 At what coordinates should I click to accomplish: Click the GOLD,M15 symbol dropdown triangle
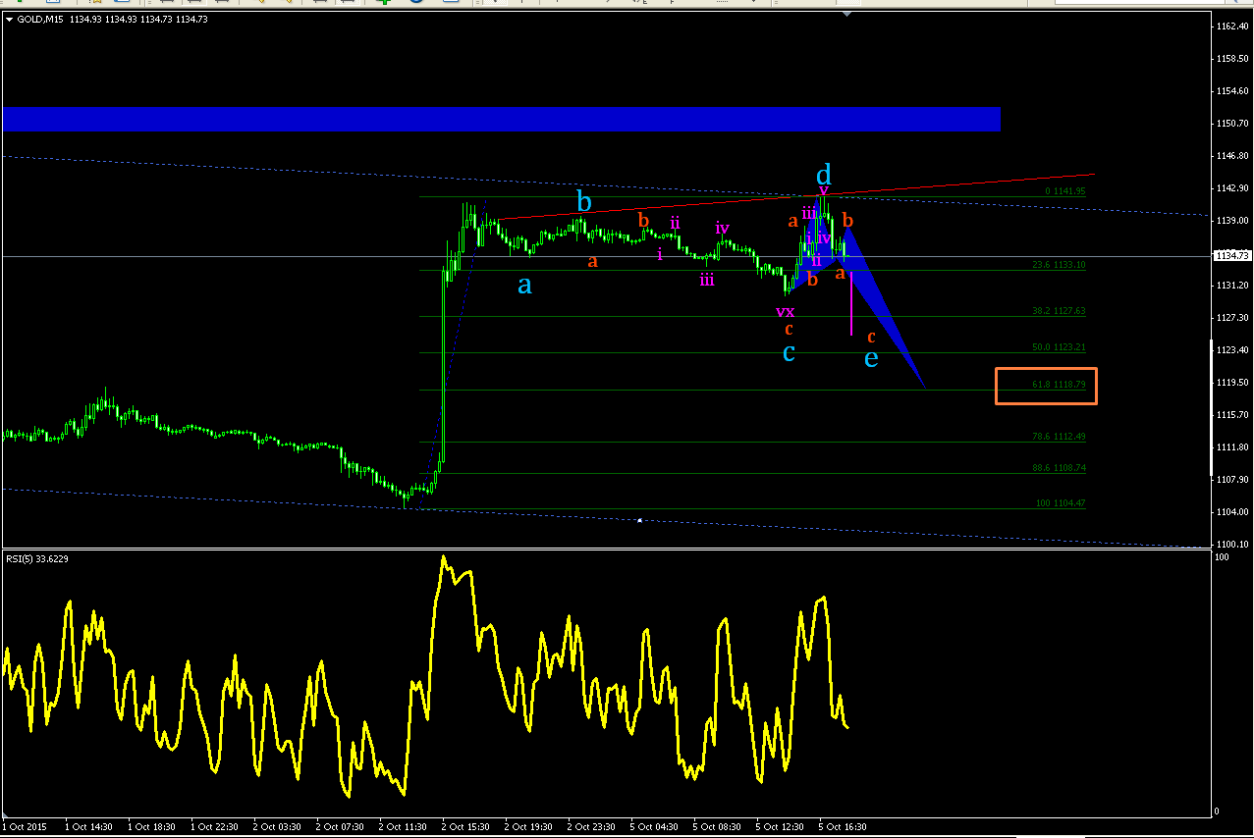[9, 20]
